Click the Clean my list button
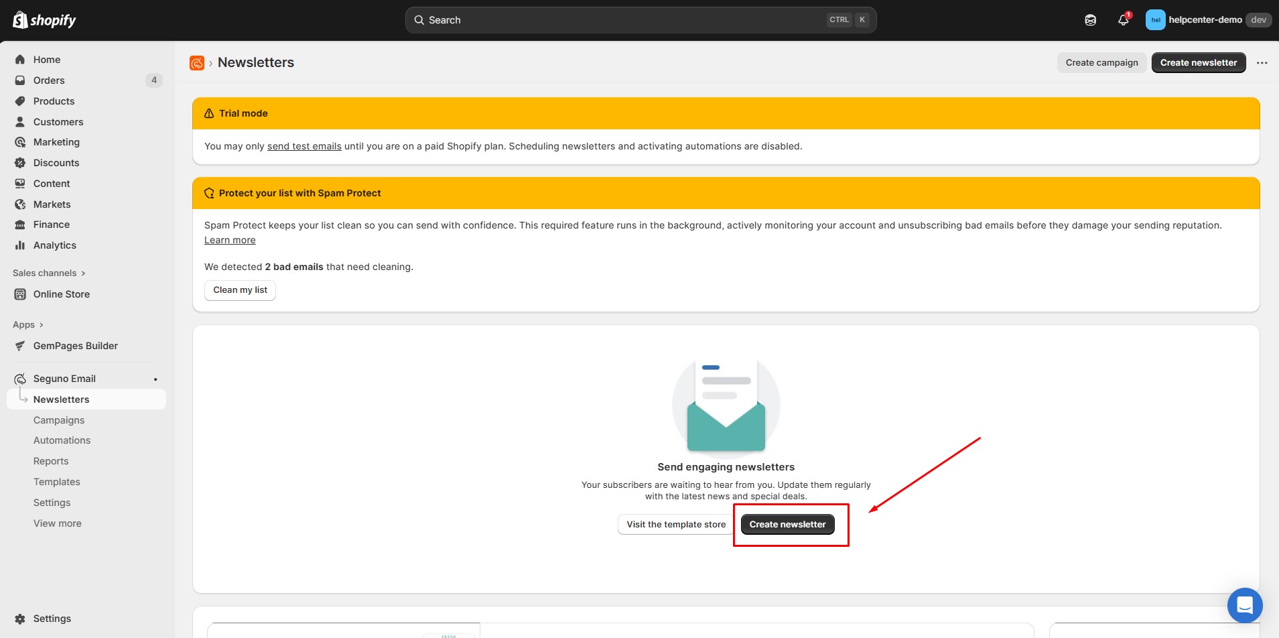Viewport: 1279px width, 638px height. (240, 290)
